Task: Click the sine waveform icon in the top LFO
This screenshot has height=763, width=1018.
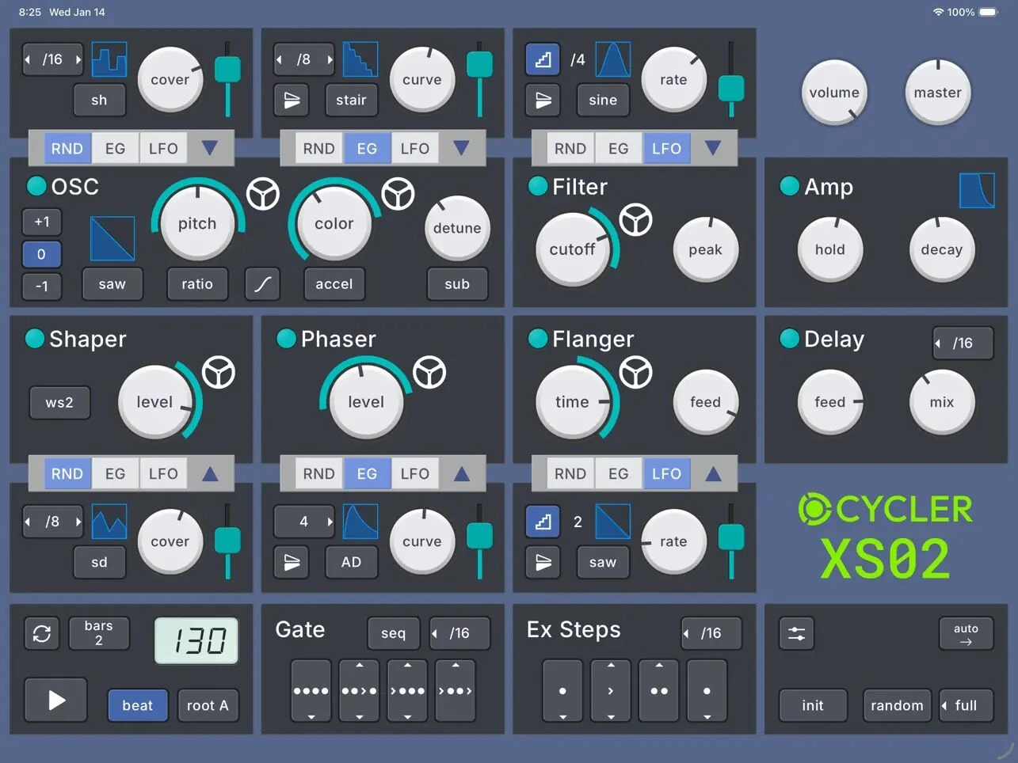Action: point(612,59)
